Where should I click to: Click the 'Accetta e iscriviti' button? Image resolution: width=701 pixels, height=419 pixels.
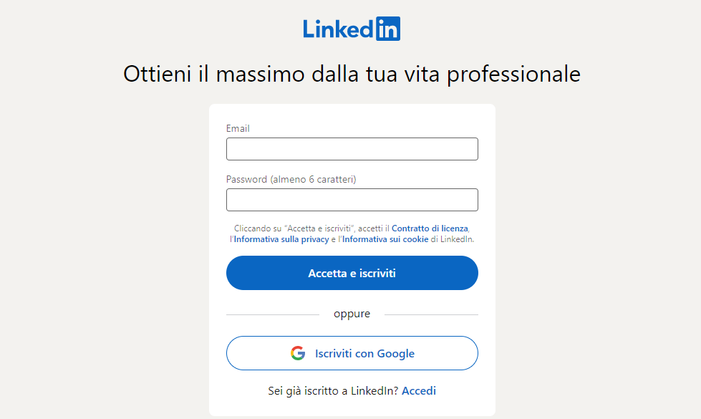coord(352,273)
